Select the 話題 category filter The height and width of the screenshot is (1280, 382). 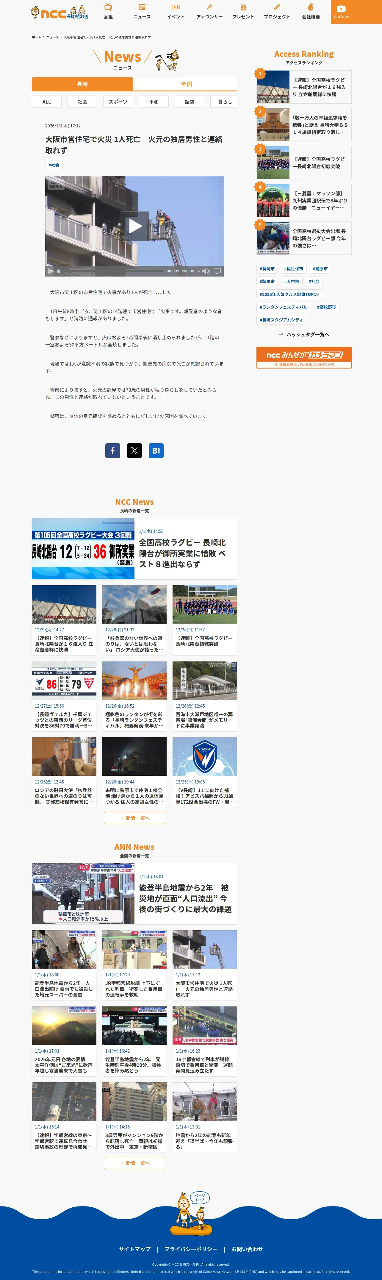coord(190,102)
